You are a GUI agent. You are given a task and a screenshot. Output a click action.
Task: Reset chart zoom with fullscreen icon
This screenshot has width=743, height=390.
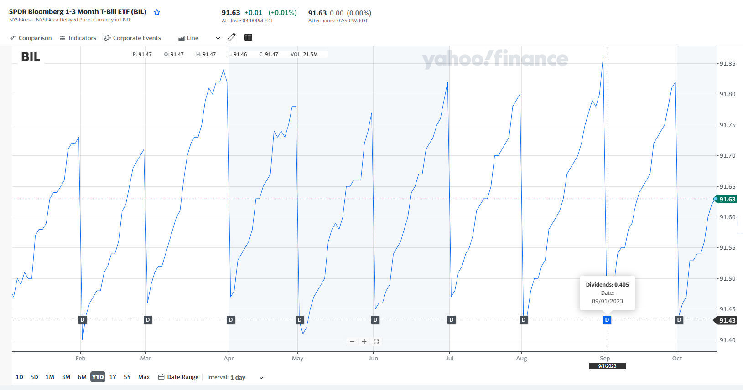[376, 341]
